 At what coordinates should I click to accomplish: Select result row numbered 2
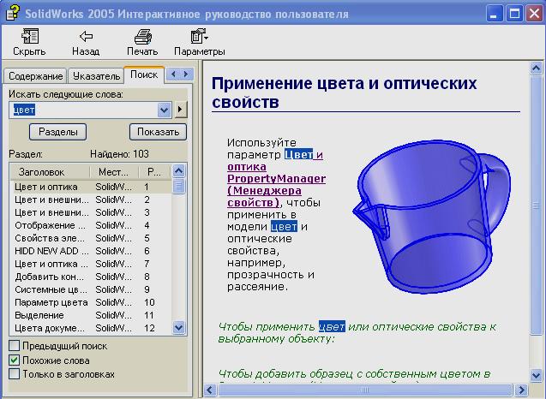click(91, 199)
